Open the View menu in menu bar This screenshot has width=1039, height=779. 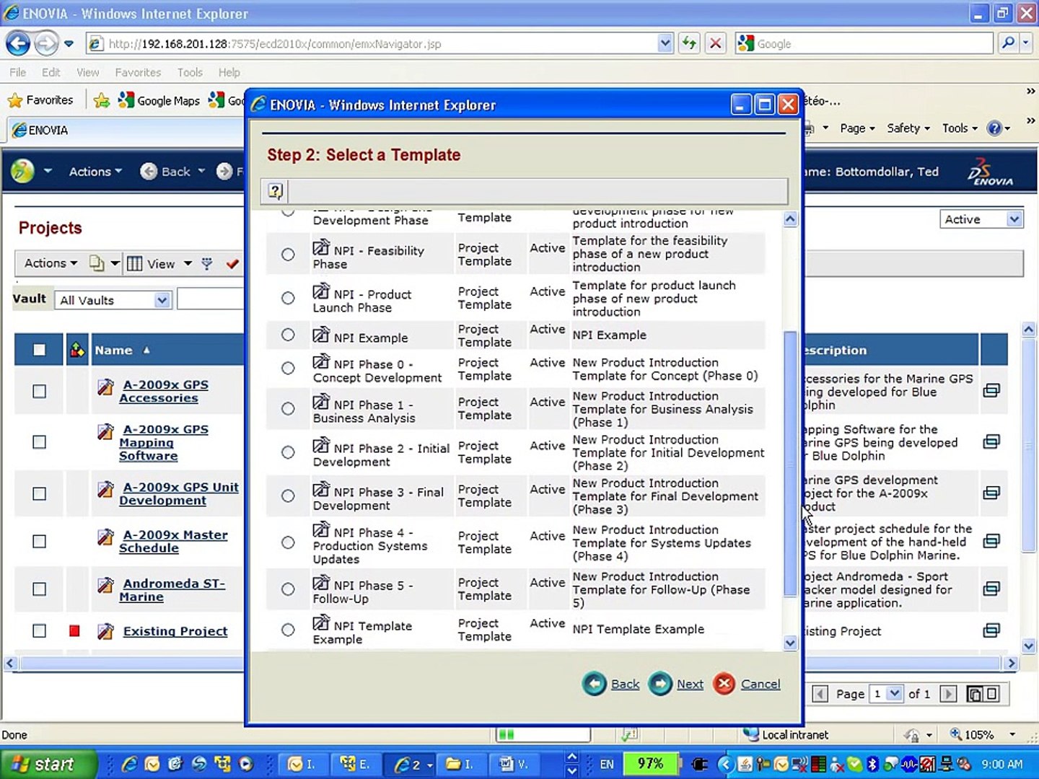tap(87, 72)
